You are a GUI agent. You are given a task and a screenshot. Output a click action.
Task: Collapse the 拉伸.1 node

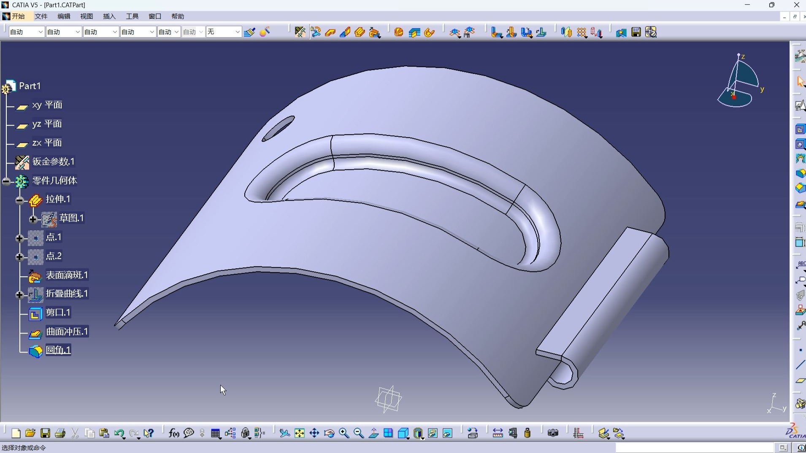(x=19, y=200)
